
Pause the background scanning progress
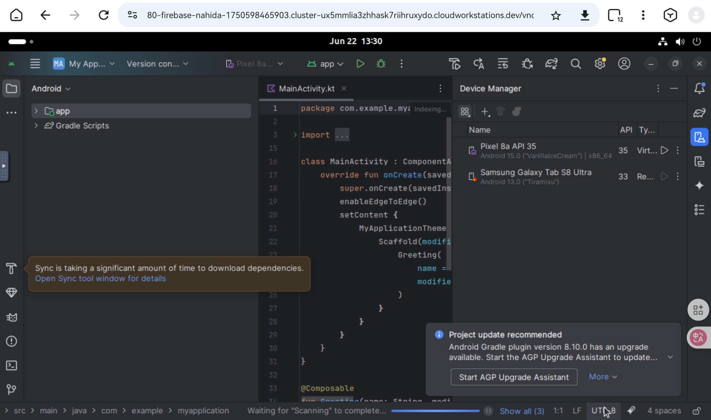tap(488, 411)
